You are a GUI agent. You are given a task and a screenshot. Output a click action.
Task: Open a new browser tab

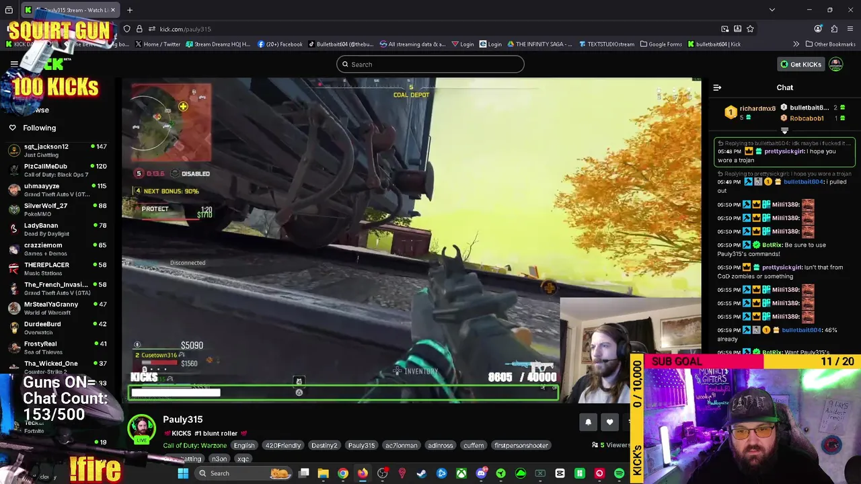point(130,10)
